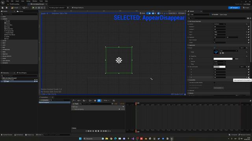Add keyframe for the Size X property
Viewport: 252px width, 141px height.
click(x=248, y=32)
